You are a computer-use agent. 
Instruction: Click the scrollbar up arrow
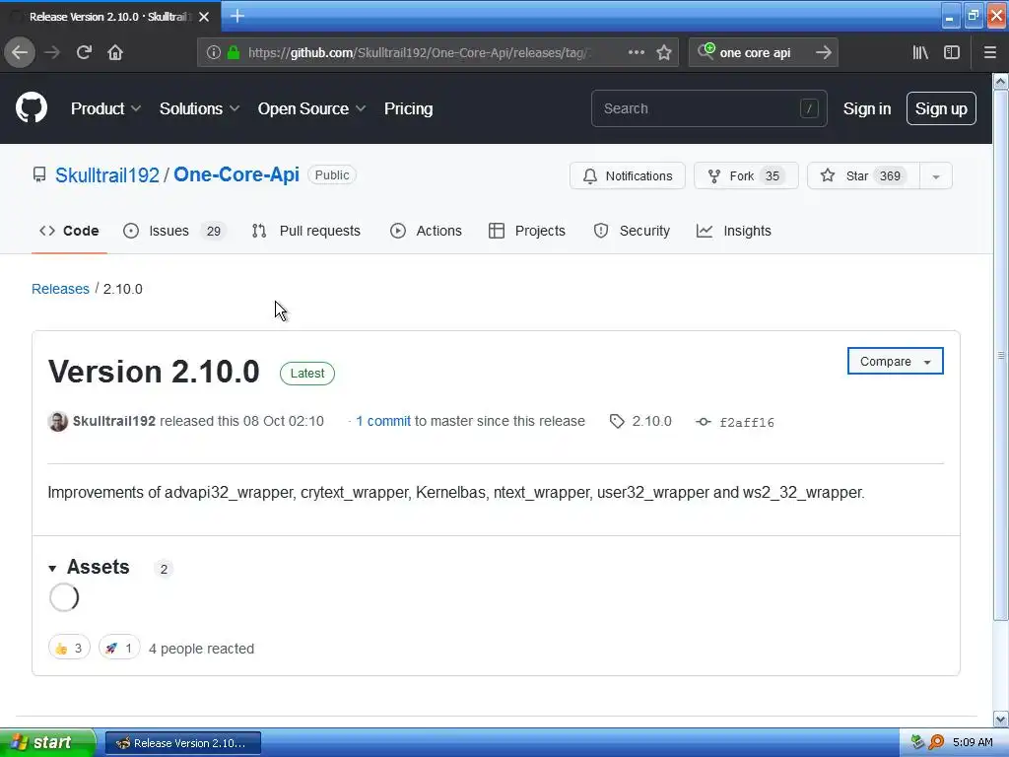(x=1001, y=81)
